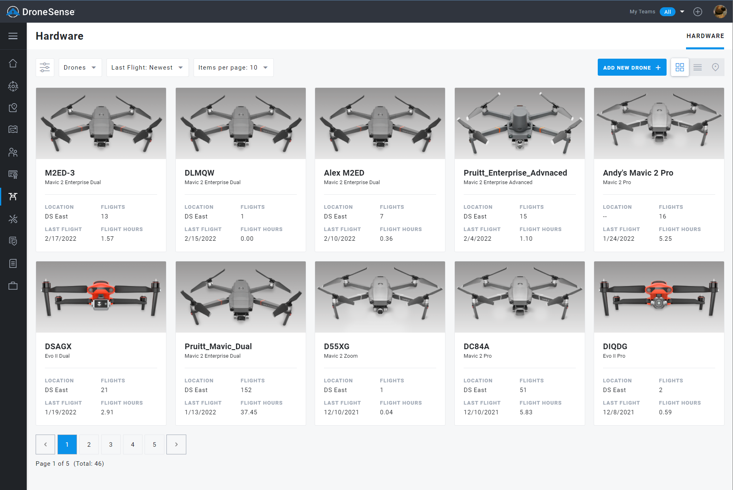Open the people (users) sidebar icon
This screenshot has width=733, height=490.
point(13,152)
